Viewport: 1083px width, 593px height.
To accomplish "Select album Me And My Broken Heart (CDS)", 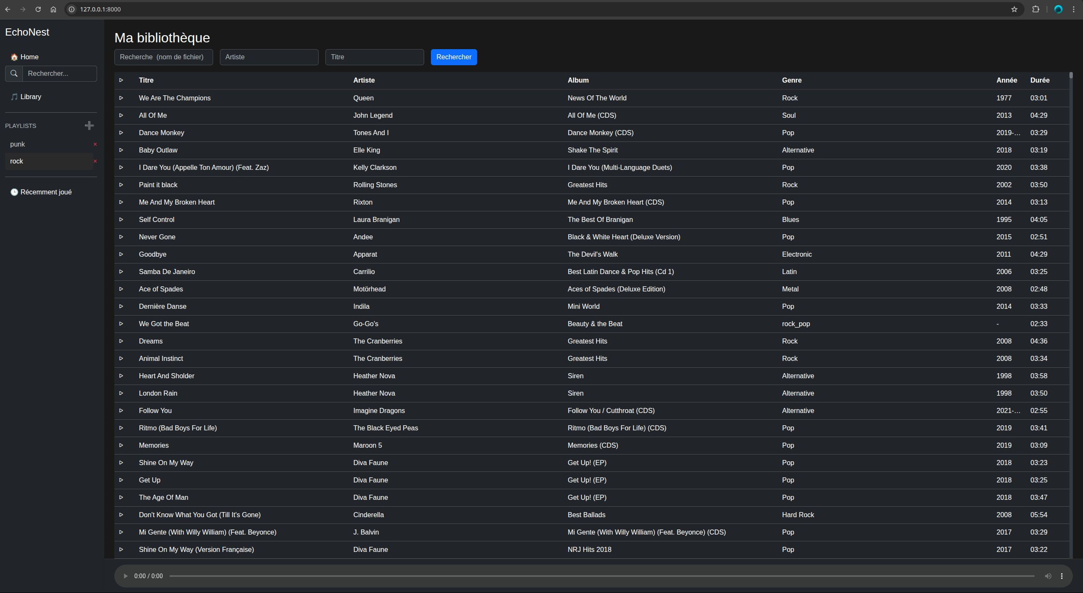I will (616, 202).
